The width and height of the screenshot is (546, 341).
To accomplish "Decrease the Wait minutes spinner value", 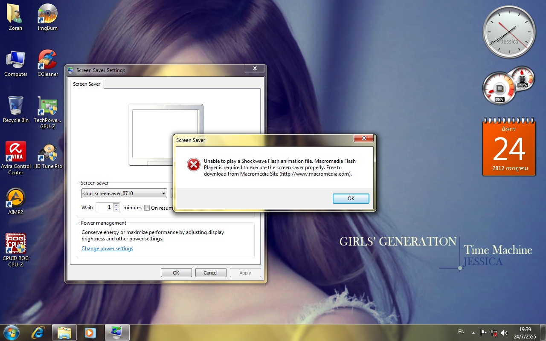I will click(x=116, y=210).
